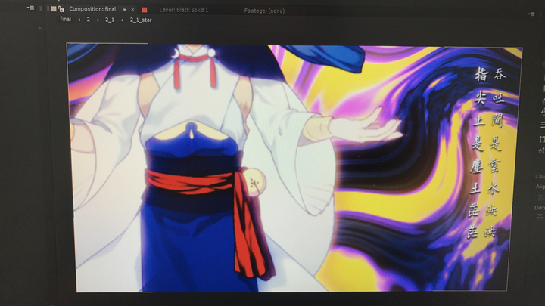Navigate to the '2_1_star' comp breadcrumb

point(141,20)
